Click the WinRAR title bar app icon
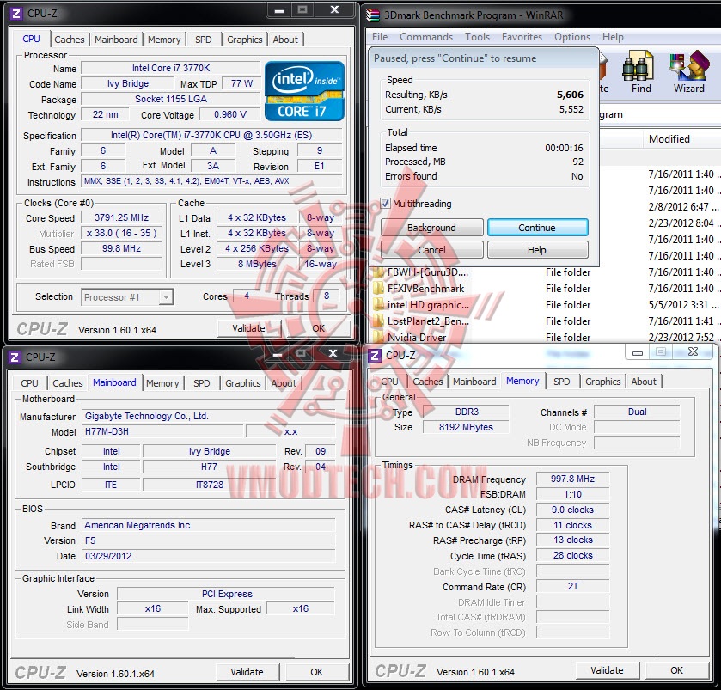721x690 pixels. pos(373,15)
